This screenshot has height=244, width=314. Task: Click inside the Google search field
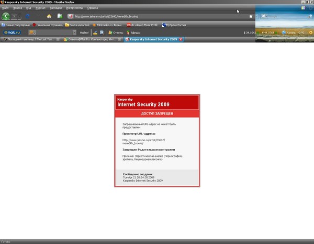coord(287,16)
